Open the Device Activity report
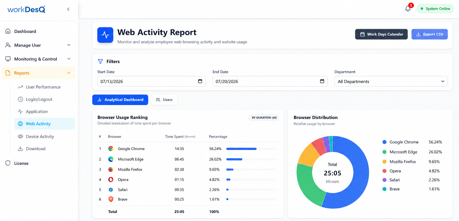Screen dimensions: 459x221 pyautogui.click(x=40, y=136)
